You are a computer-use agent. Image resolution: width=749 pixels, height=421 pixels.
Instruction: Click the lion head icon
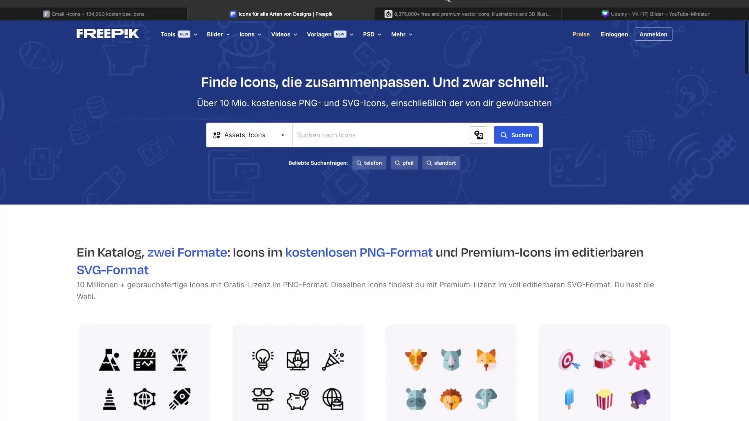tap(451, 399)
